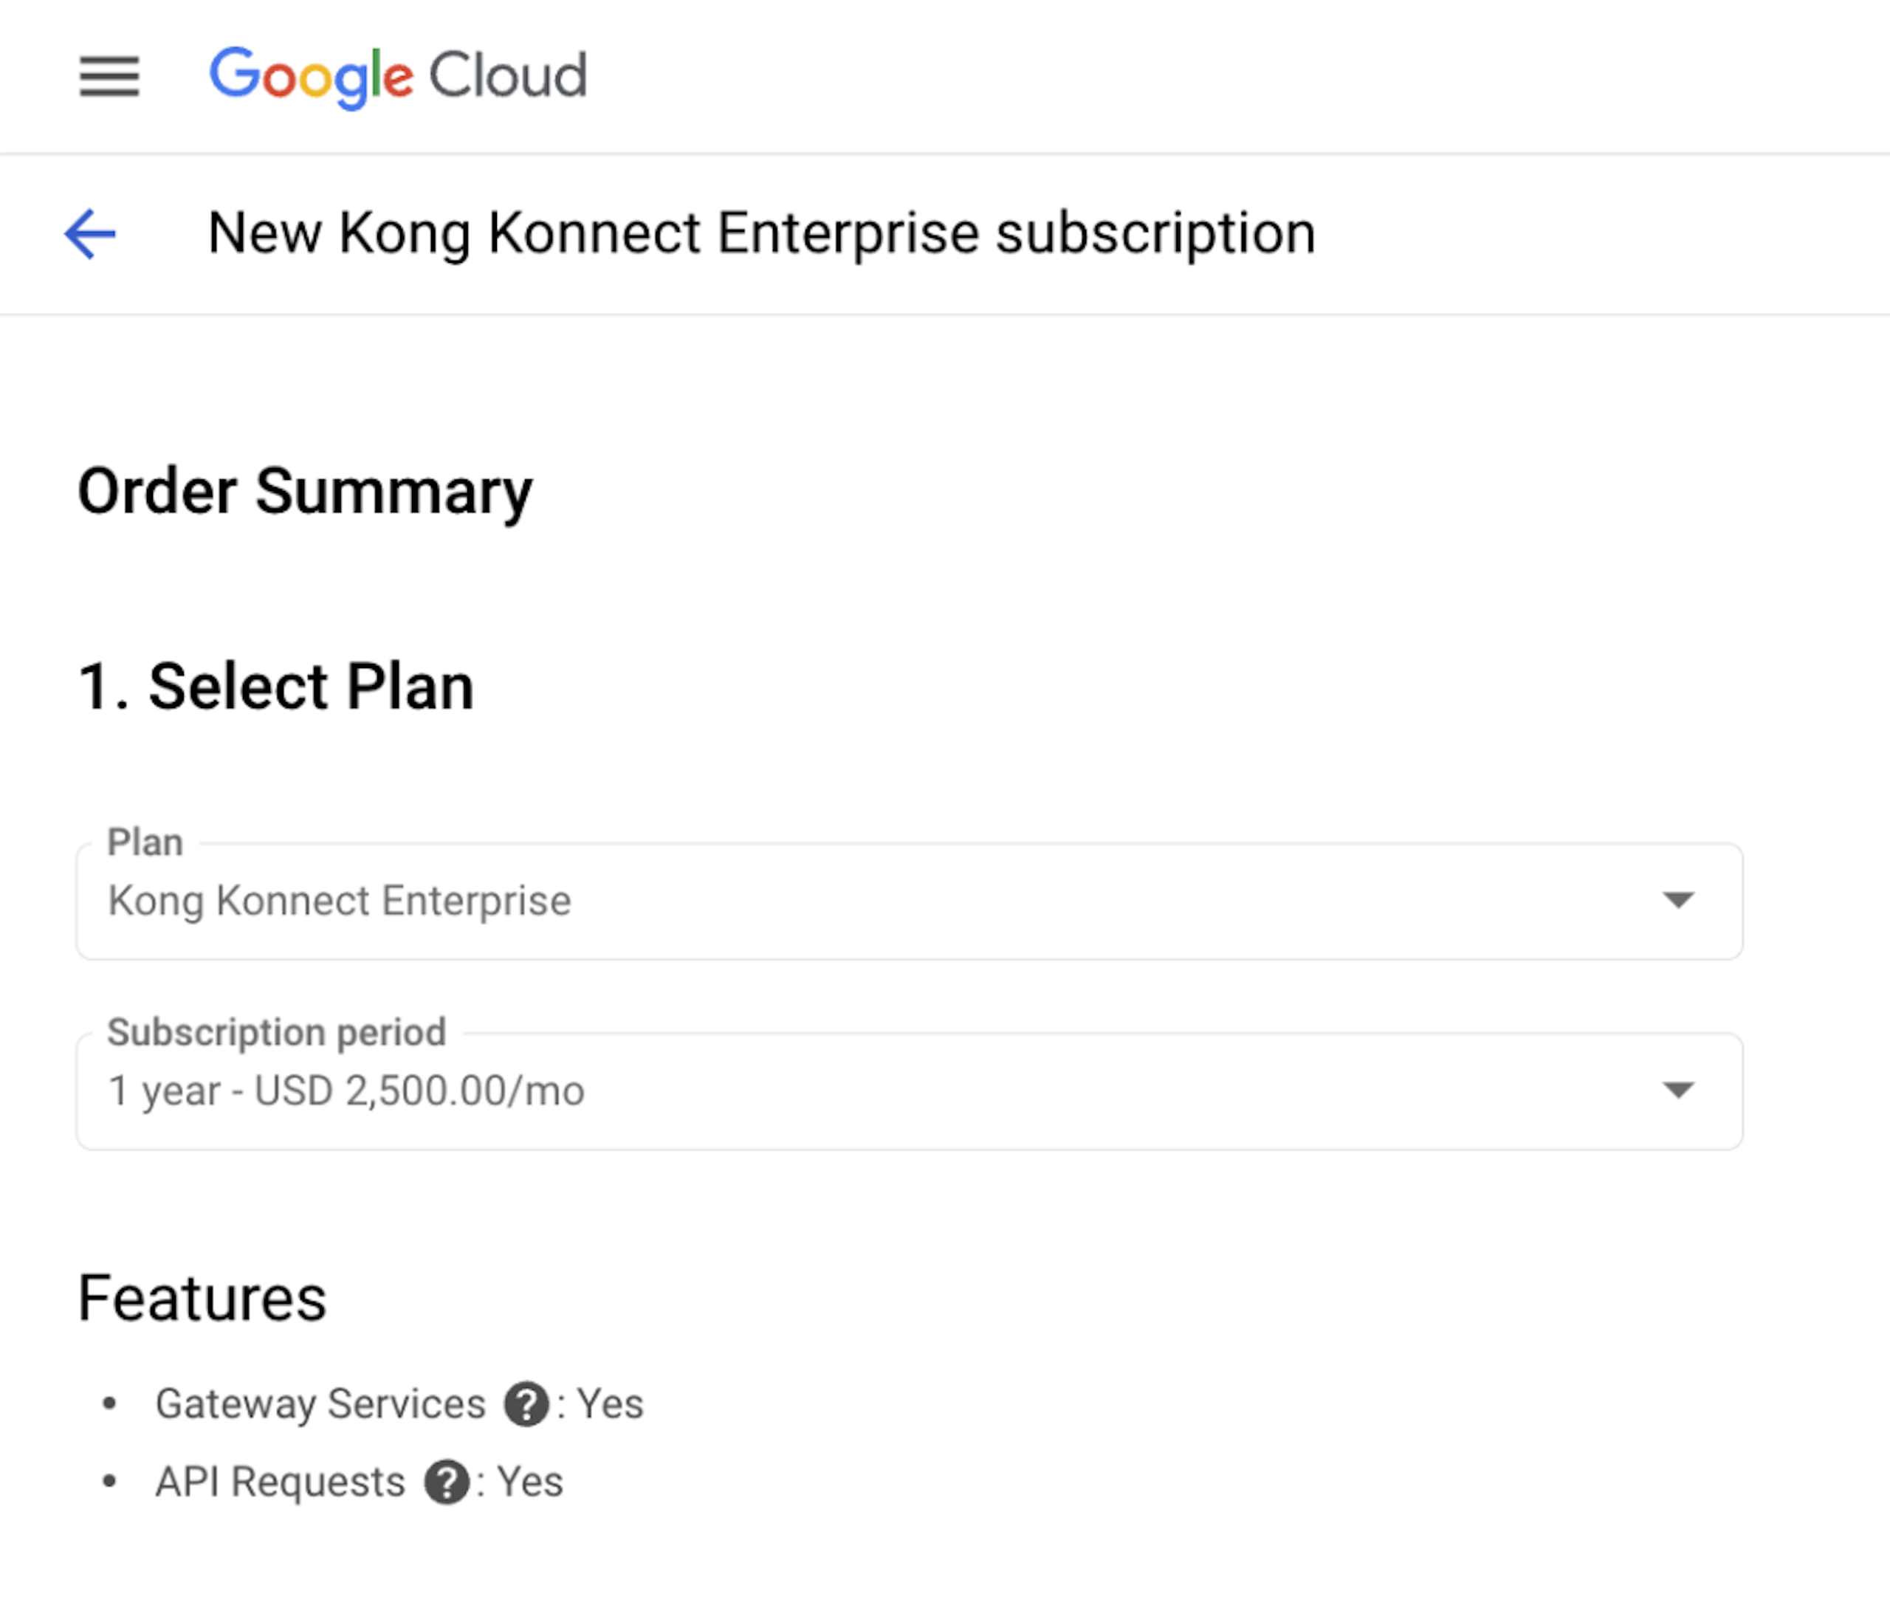The width and height of the screenshot is (1890, 1608).
Task: Click the Features heading
Action: [202, 1298]
